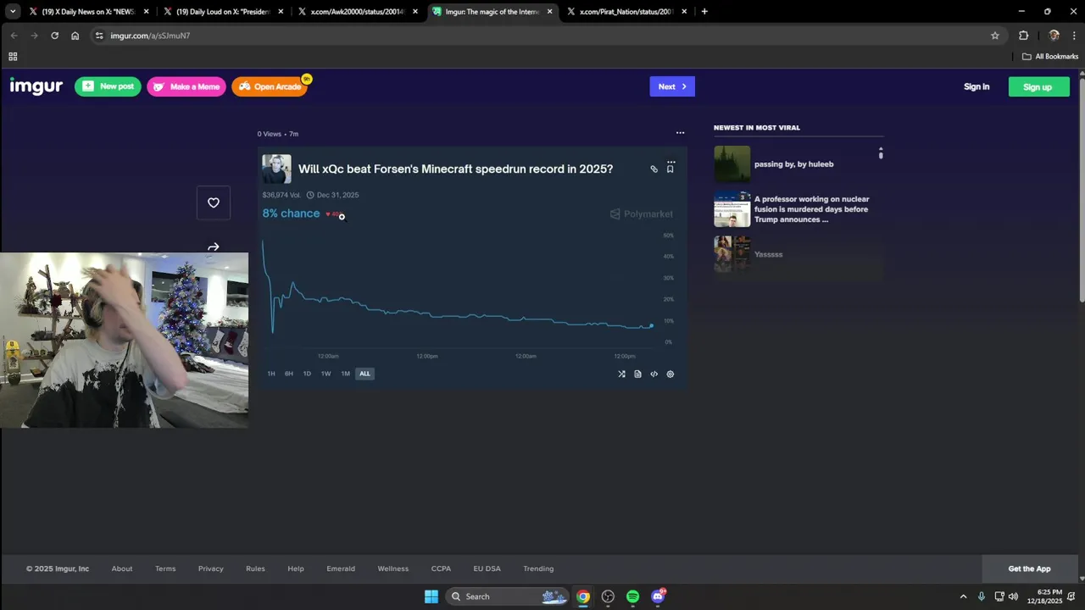
Task: Open a new browser tab
Action: (x=704, y=12)
